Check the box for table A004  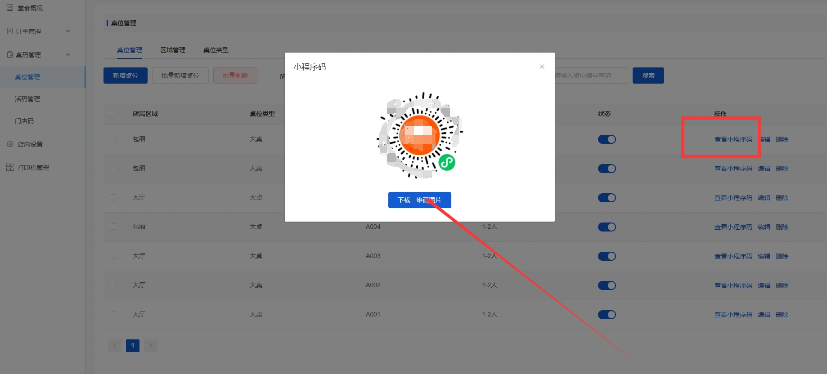[x=113, y=227]
